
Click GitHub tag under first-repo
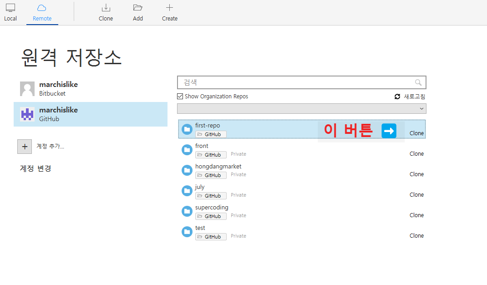[x=211, y=134]
